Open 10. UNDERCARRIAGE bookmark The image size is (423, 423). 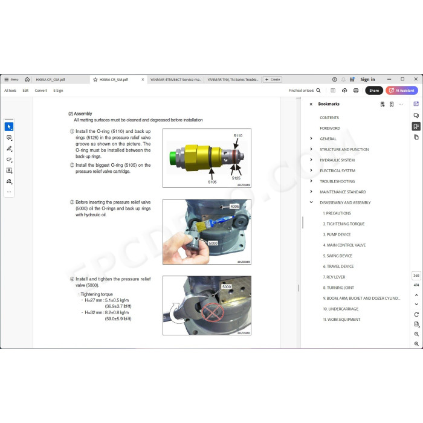(340, 309)
